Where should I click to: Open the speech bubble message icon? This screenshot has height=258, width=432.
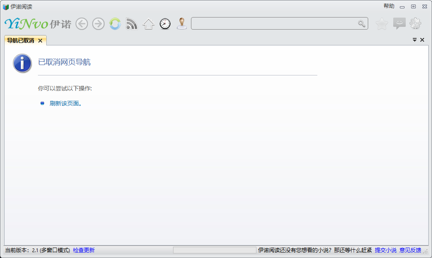click(399, 24)
